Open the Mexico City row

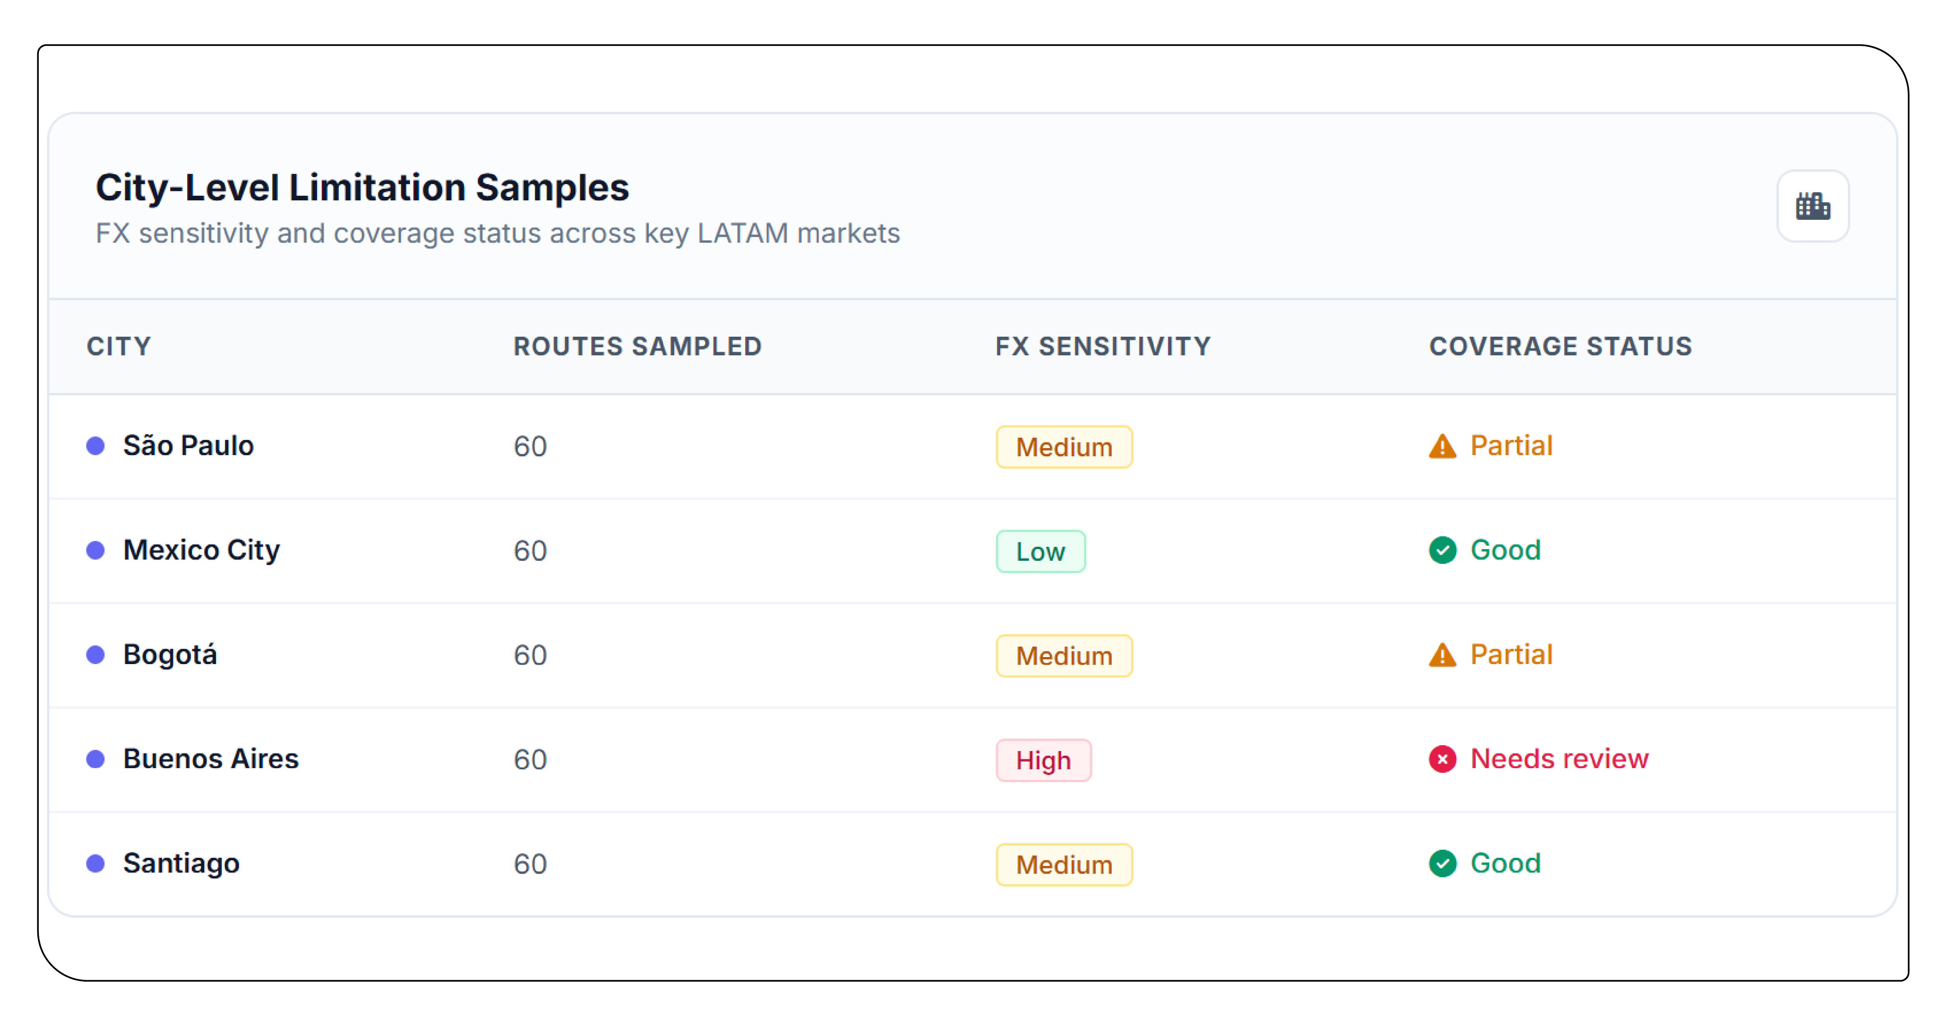click(973, 551)
